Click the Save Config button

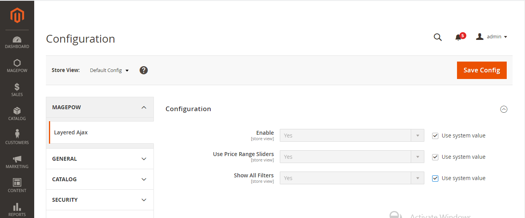point(481,70)
